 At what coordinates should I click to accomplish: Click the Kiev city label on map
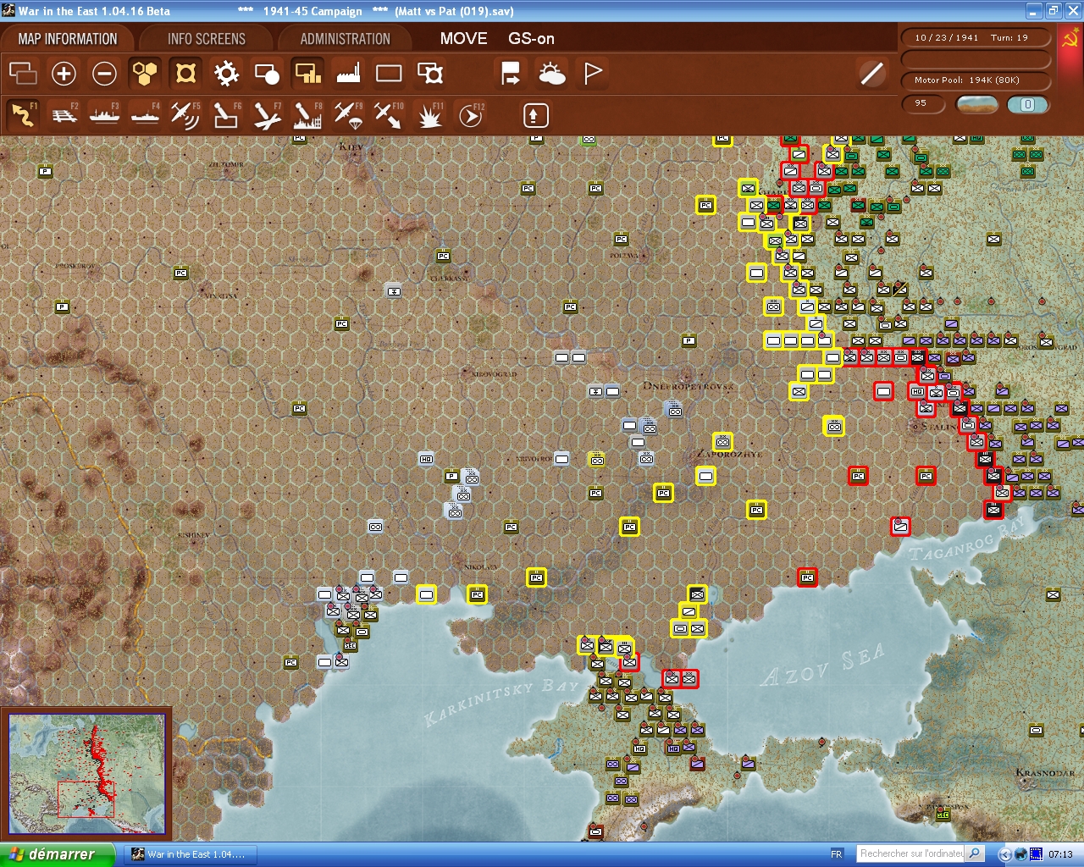point(351,146)
